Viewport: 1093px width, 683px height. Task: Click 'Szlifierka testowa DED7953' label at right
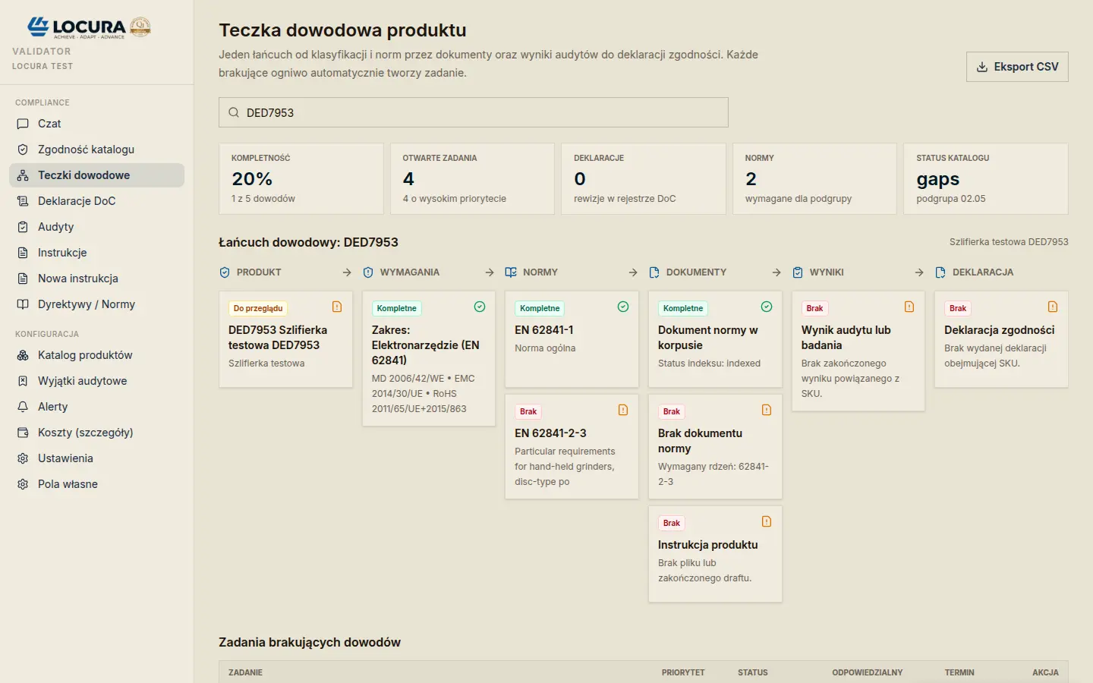pos(1009,242)
